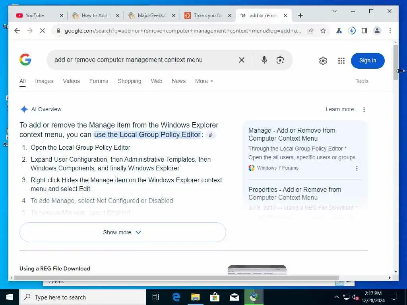The width and height of the screenshot is (407, 305).
Task: Select the Shopping search filter
Action: tap(130, 81)
